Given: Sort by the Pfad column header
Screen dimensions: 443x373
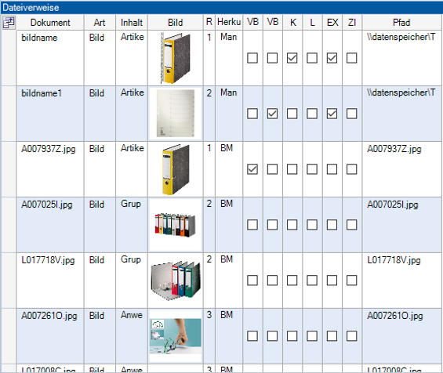Looking at the screenshot, I should pyautogui.click(x=401, y=22).
